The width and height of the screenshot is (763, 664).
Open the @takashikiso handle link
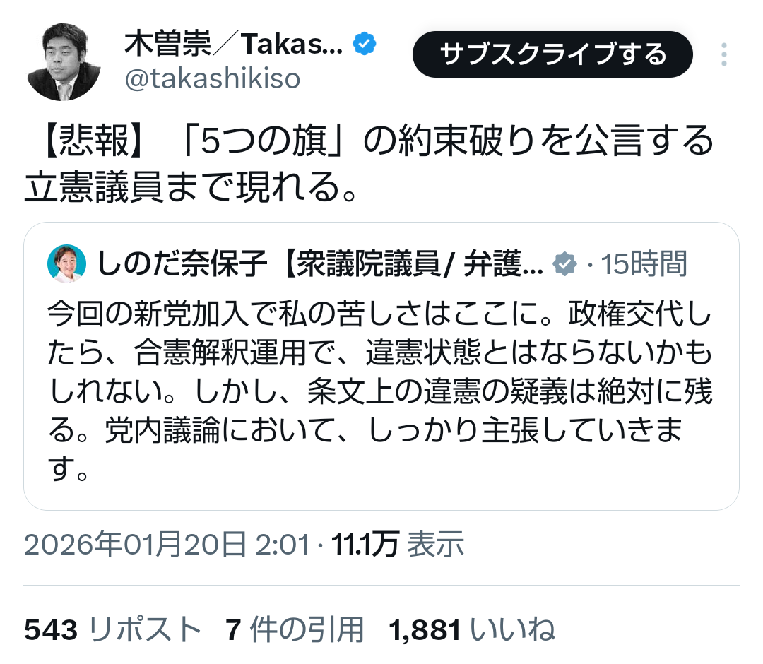pos(213,80)
